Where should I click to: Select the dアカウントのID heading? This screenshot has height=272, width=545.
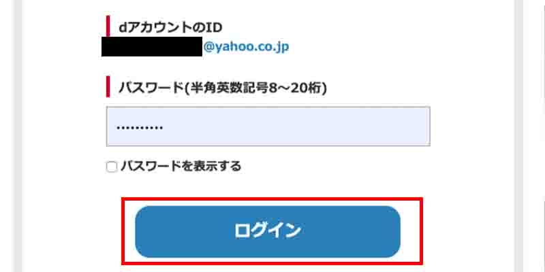pos(170,28)
